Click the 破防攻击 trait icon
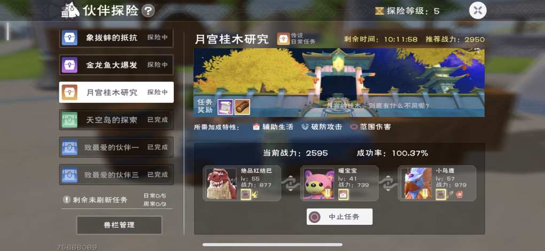Image resolution: width=545 pixels, height=251 pixels. click(x=305, y=127)
